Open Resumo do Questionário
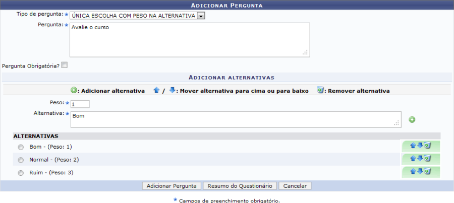This screenshot has width=454, height=203. [x=240, y=186]
